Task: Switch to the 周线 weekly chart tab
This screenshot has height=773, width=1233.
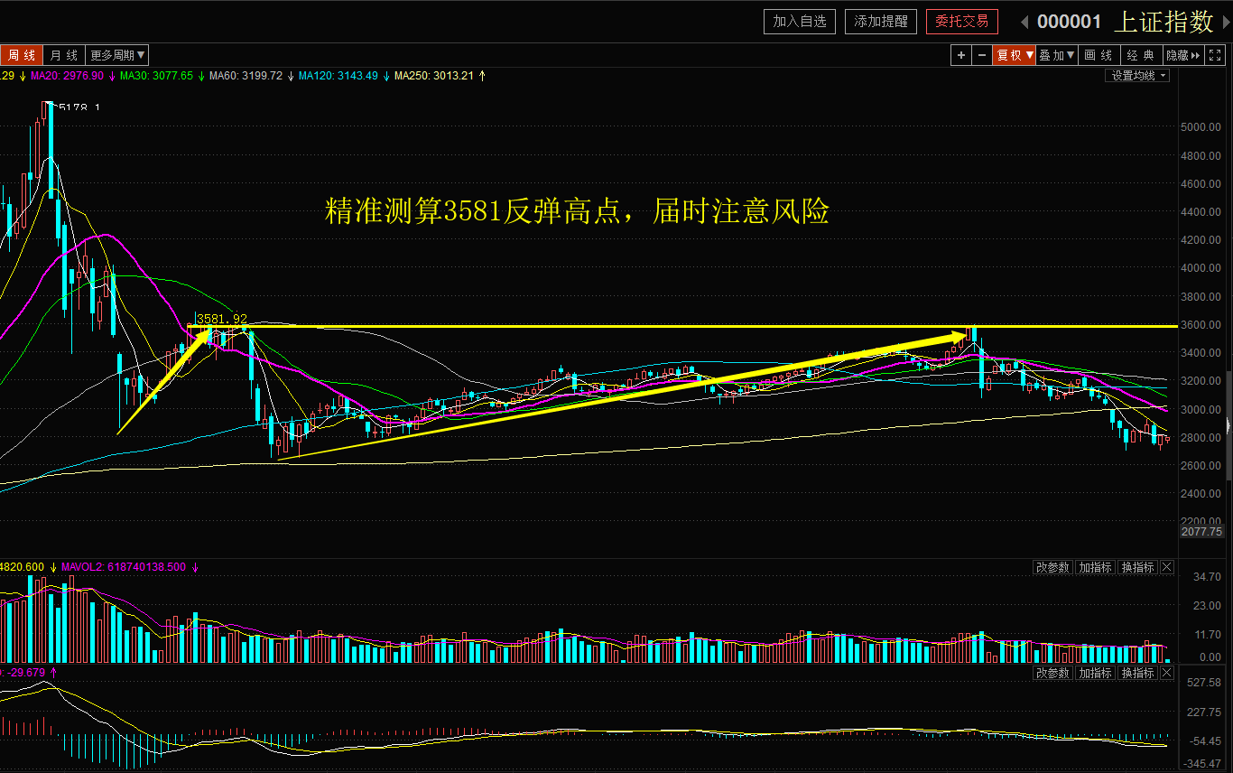Action: (22, 55)
